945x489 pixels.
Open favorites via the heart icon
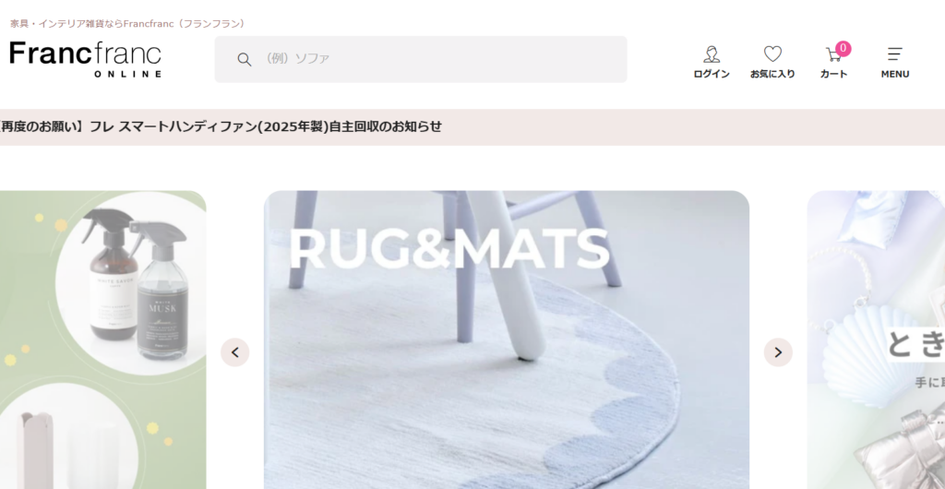pos(772,54)
